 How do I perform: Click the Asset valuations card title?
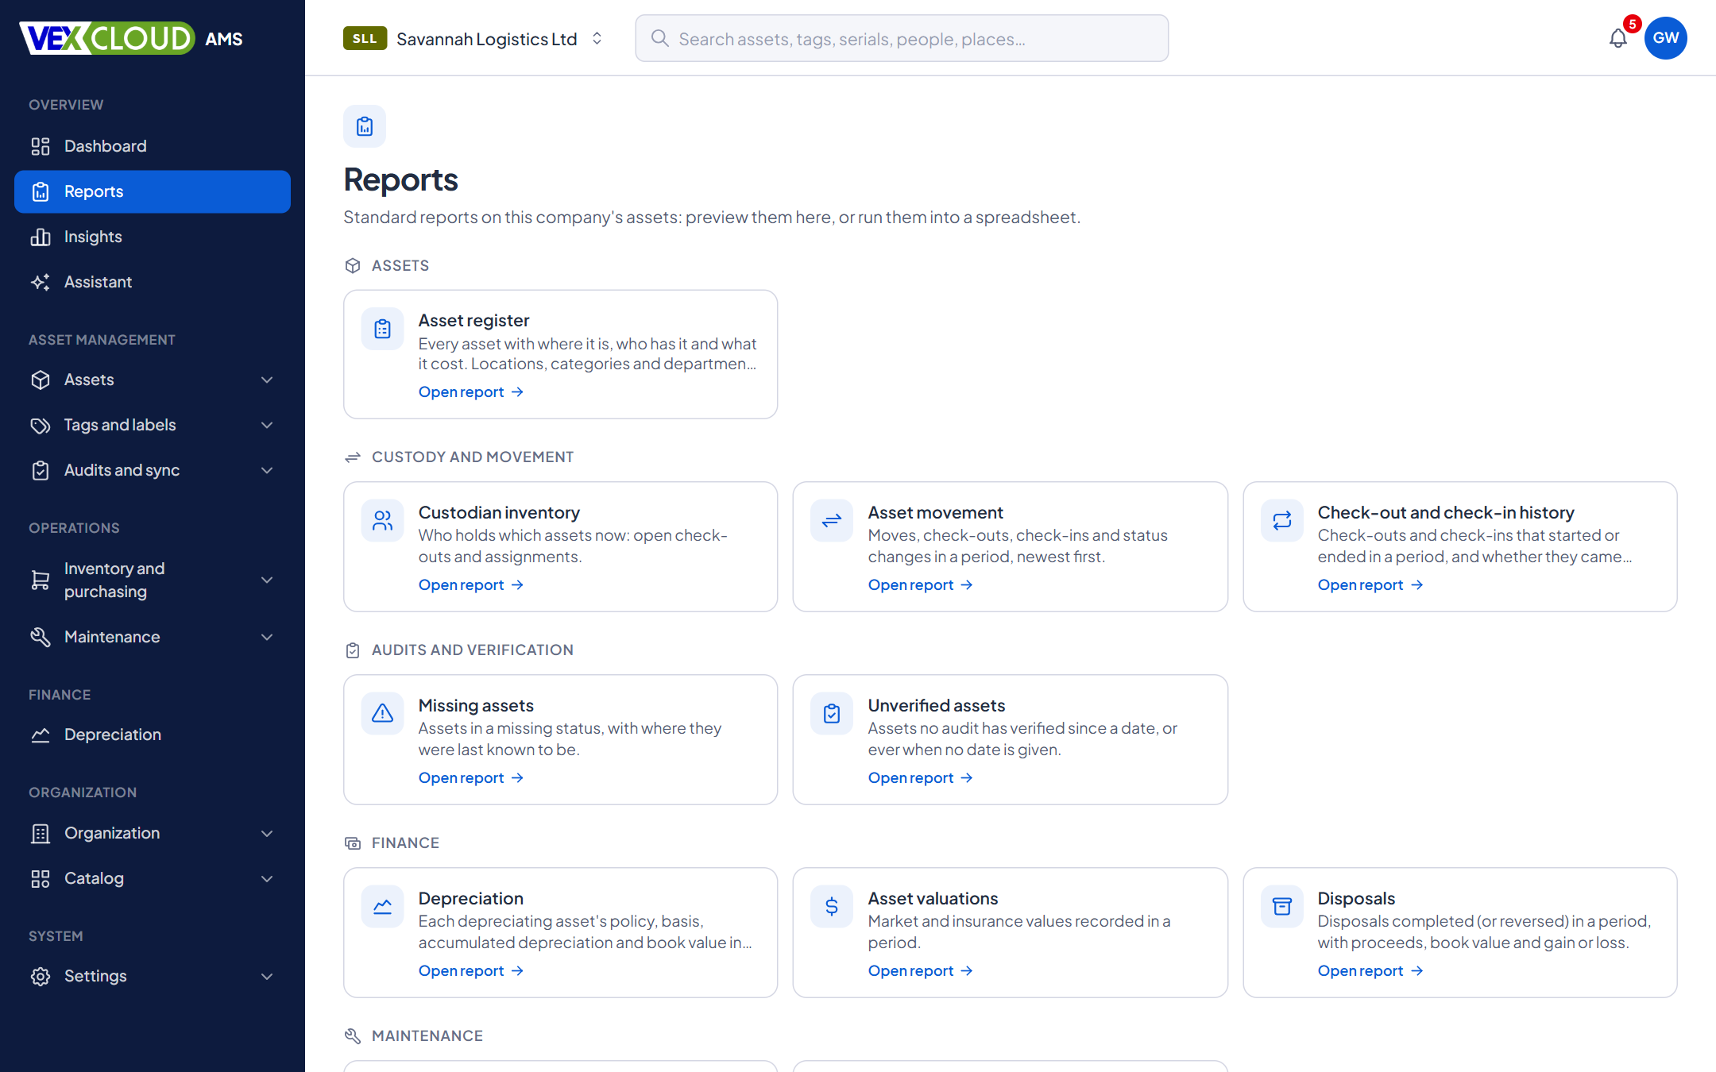933,898
